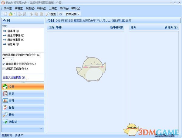182x138 pixels.
Task: Select 今日 in navigation pane
Action: pyautogui.click(x=23, y=87)
